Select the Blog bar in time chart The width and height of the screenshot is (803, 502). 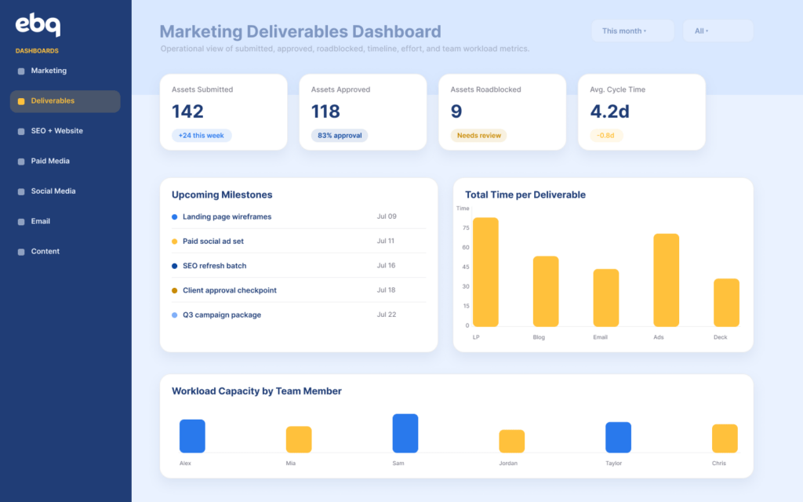pyautogui.click(x=546, y=292)
